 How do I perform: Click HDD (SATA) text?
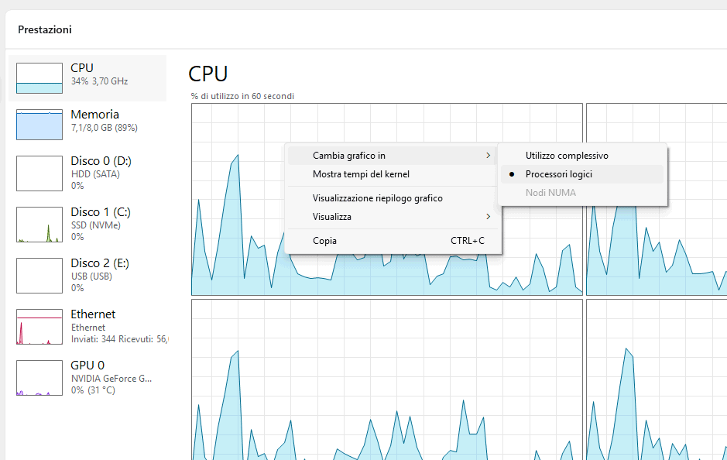(x=95, y=174)
